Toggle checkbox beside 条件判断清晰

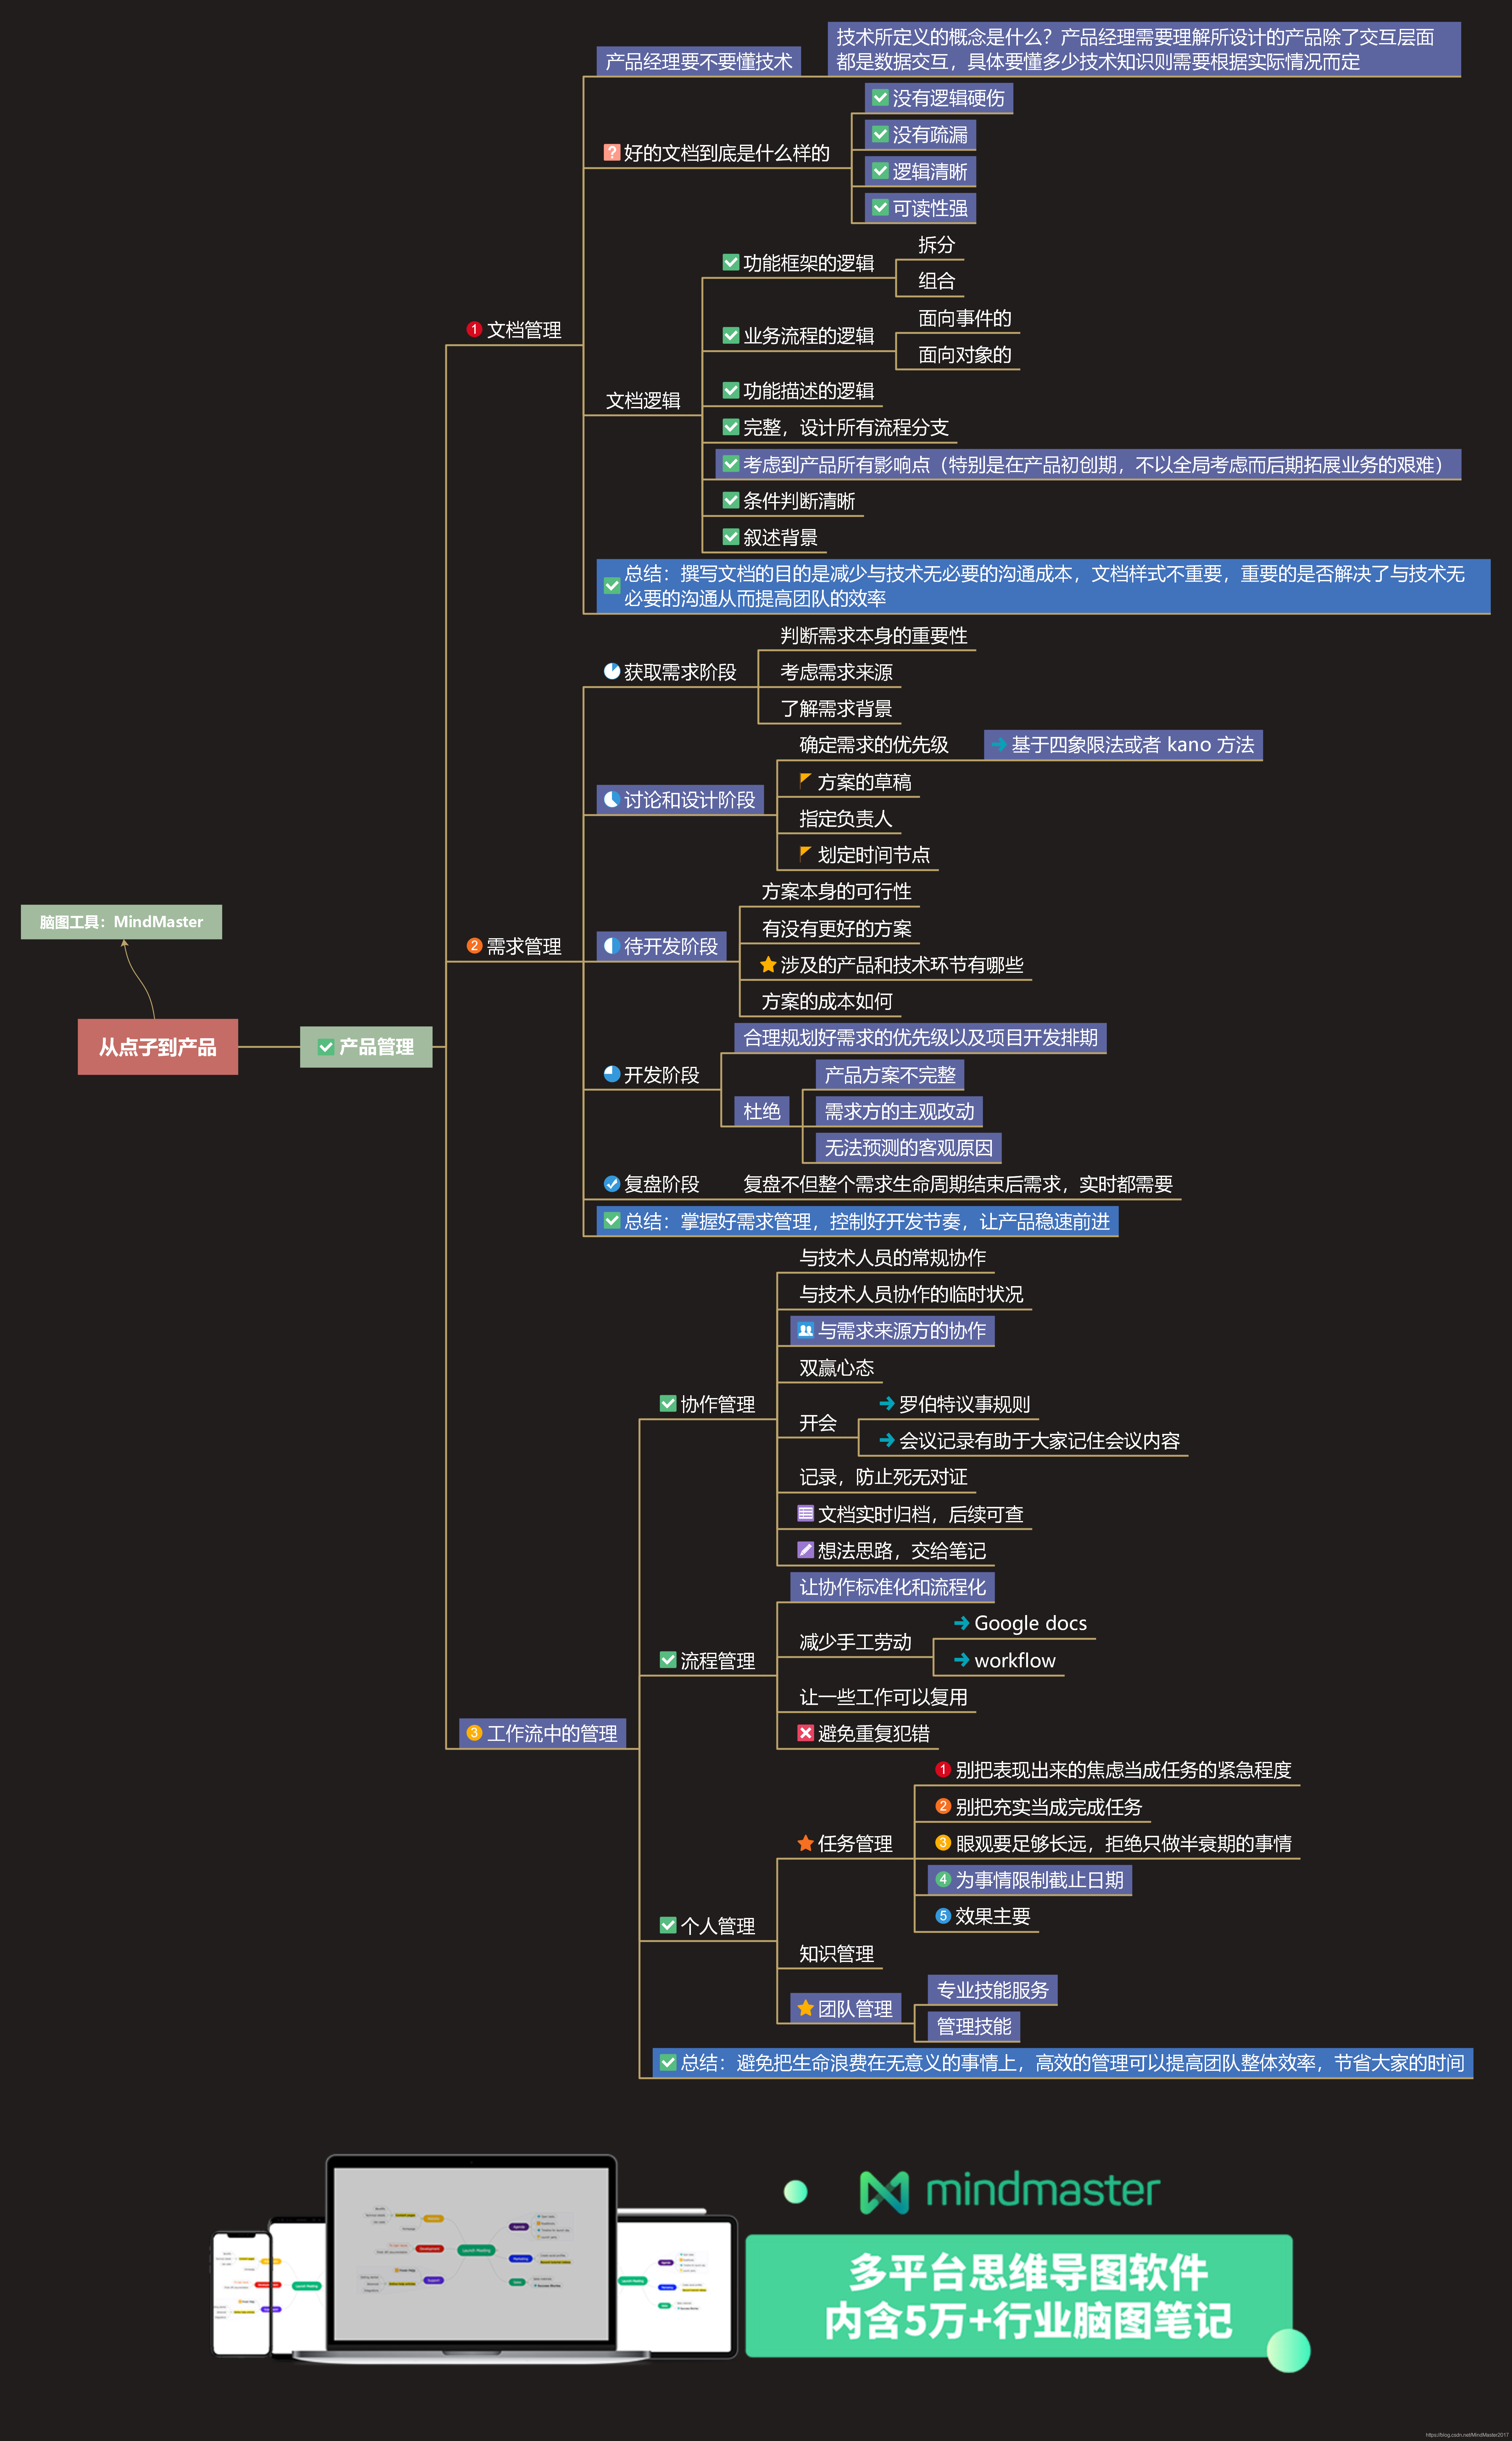[731, 500]
